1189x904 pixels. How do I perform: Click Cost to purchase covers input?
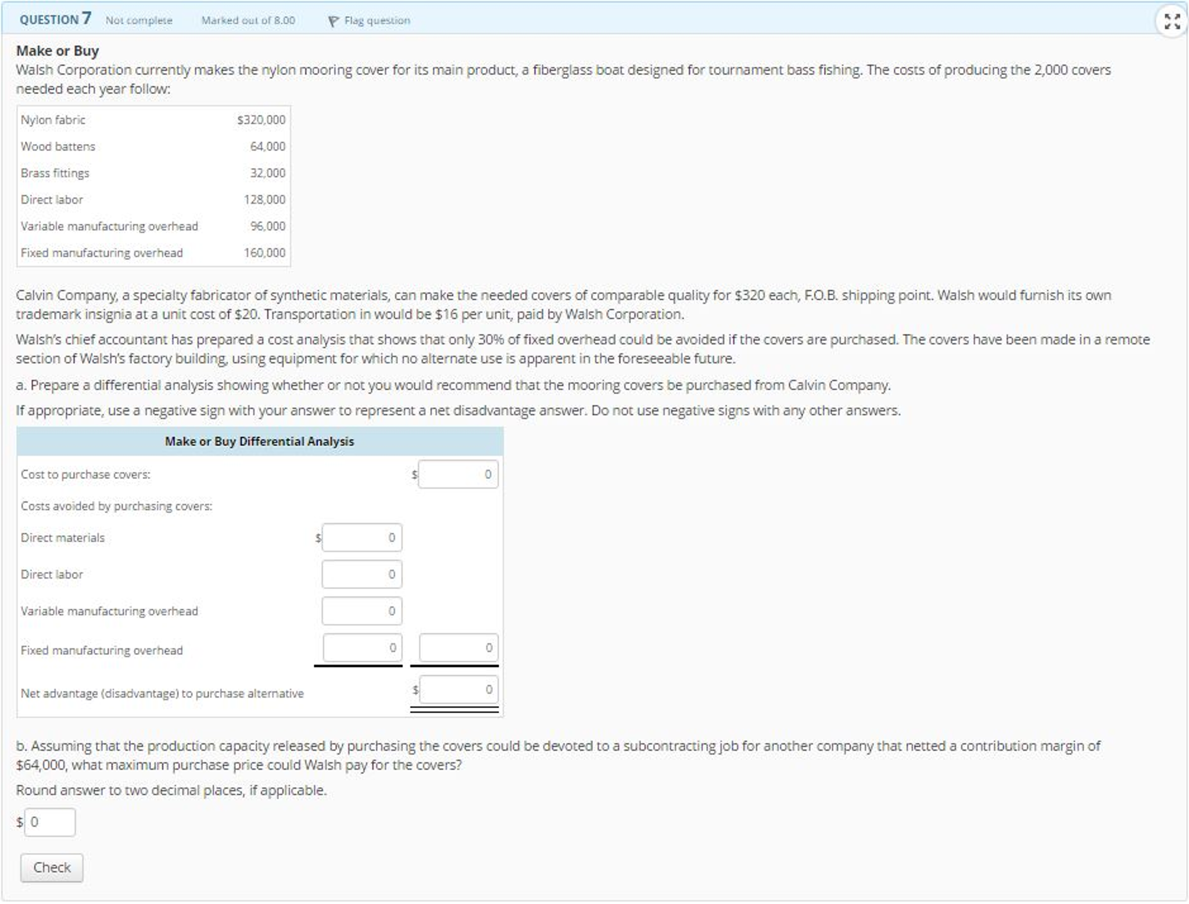tap(457, 474)
